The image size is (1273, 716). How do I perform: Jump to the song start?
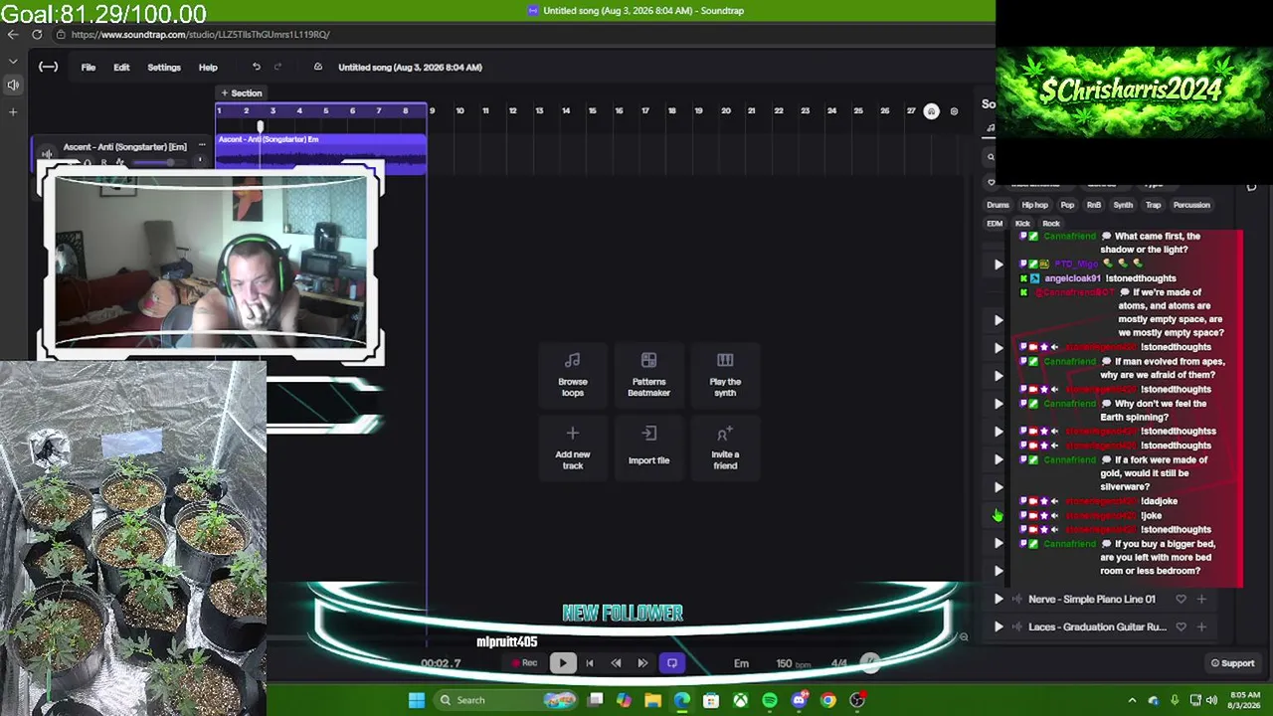(x=590, y=663)
